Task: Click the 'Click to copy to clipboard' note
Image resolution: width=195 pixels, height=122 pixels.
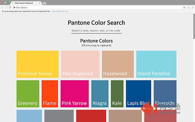Action: coord(96,45)
